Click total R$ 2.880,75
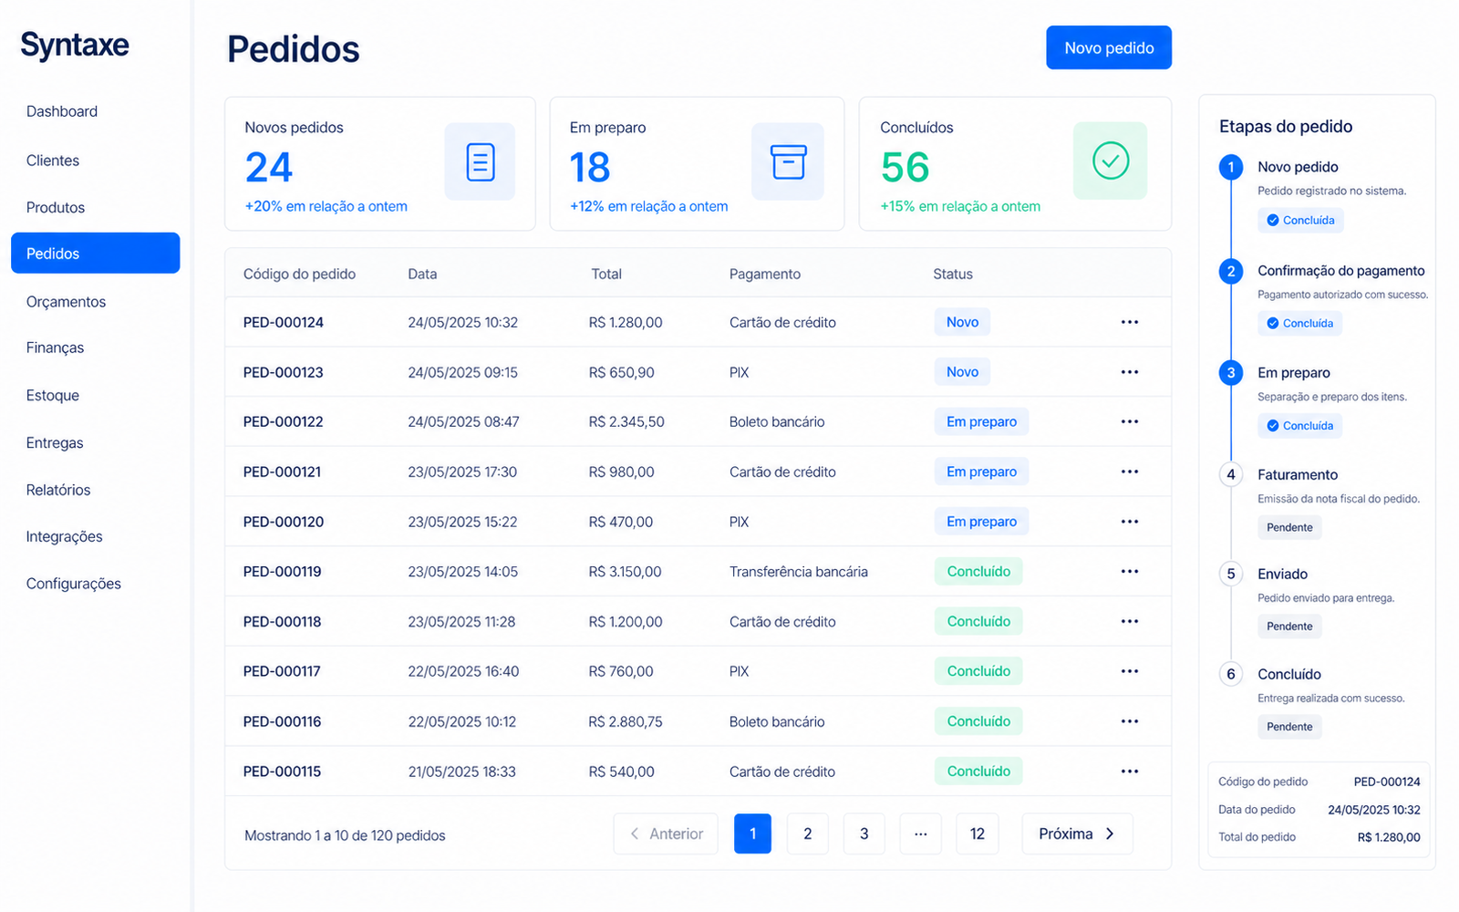 point(626,721)
